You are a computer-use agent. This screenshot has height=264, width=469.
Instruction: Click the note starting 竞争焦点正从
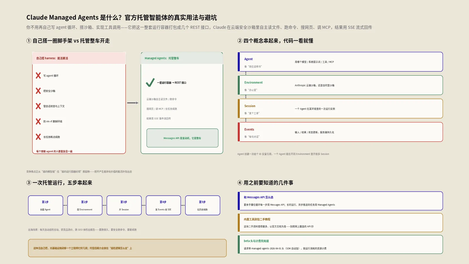79,172
